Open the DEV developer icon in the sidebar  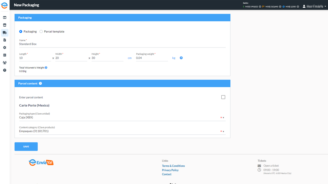pos(5,55)
